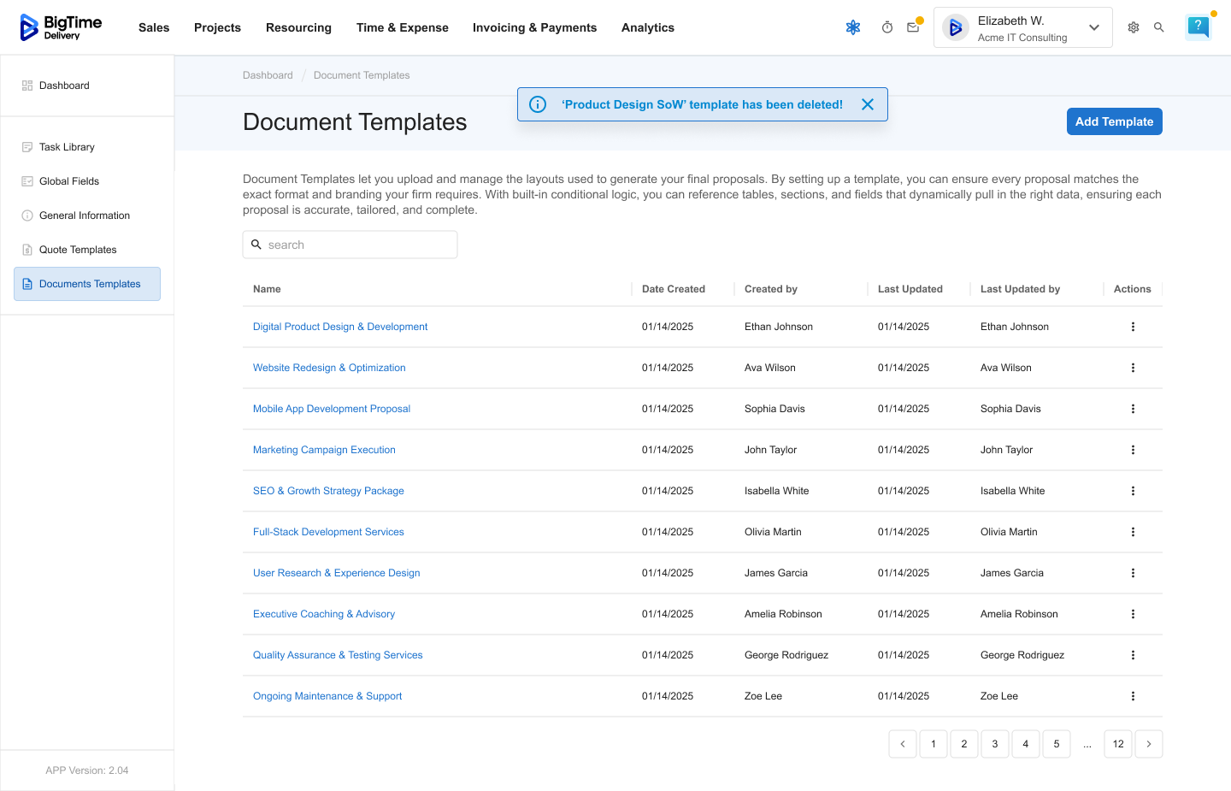Dismiss the template deleted notification
The height and width of the screenshot is (791, 1231).
868,104
